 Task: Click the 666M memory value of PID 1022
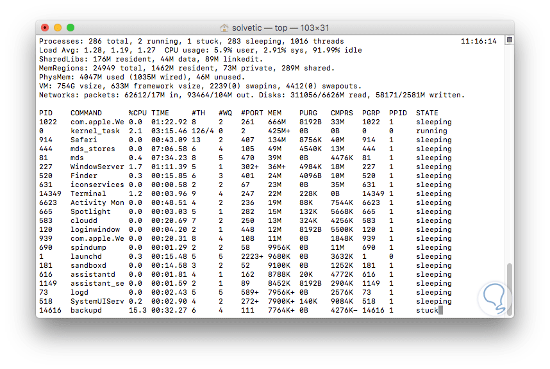point(277,122)
